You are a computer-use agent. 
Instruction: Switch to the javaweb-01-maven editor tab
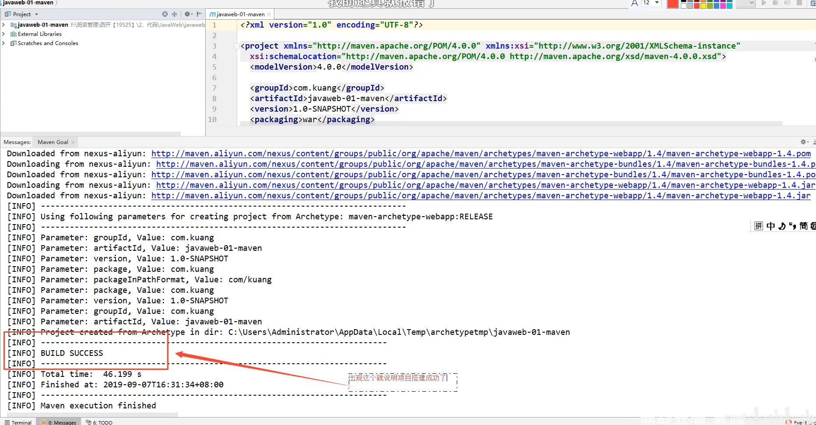click(x=240, y=14)
